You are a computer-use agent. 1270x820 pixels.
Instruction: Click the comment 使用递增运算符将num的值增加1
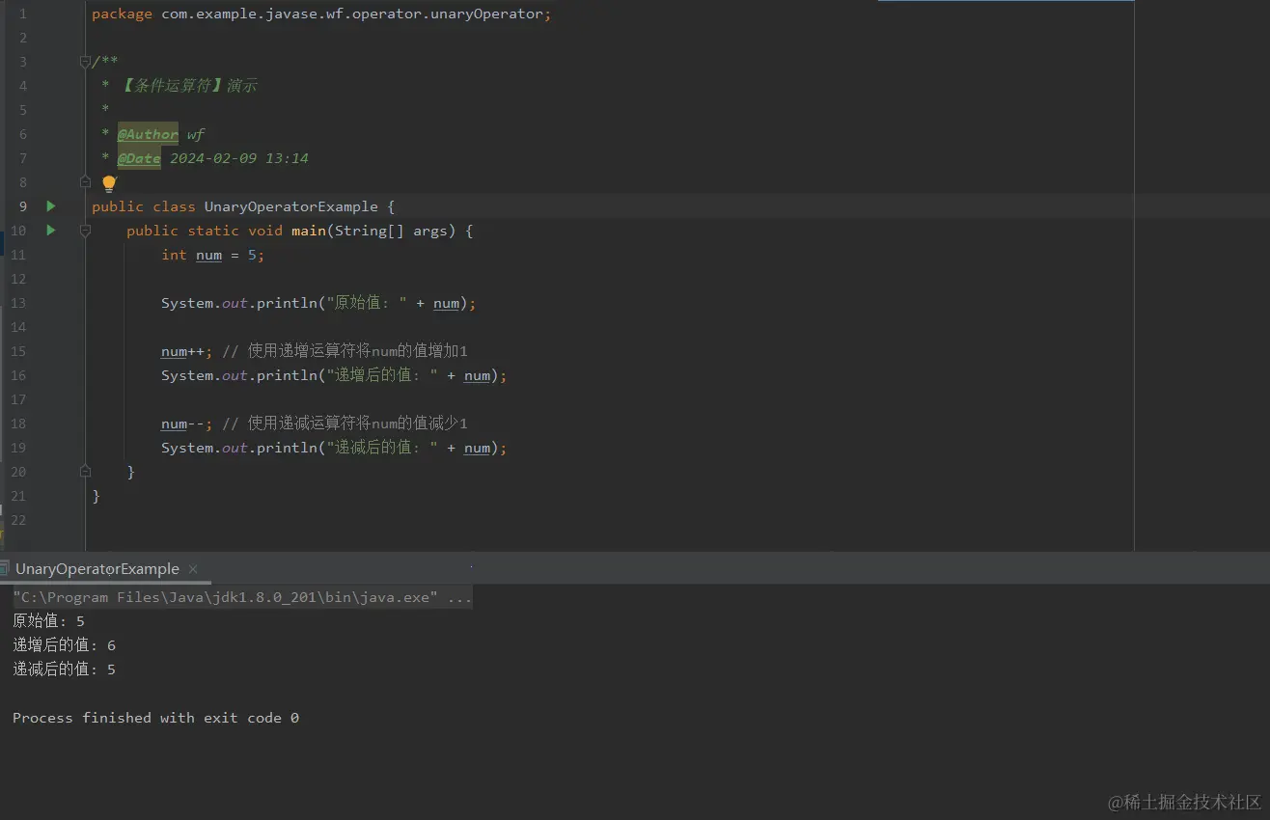point(345,351)
